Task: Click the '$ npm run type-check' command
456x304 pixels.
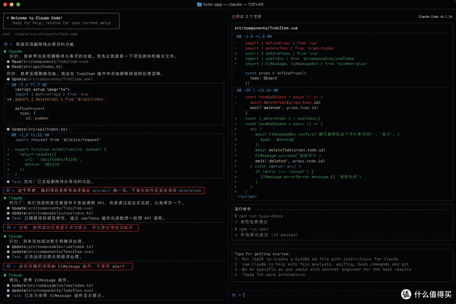Action: 258,216
